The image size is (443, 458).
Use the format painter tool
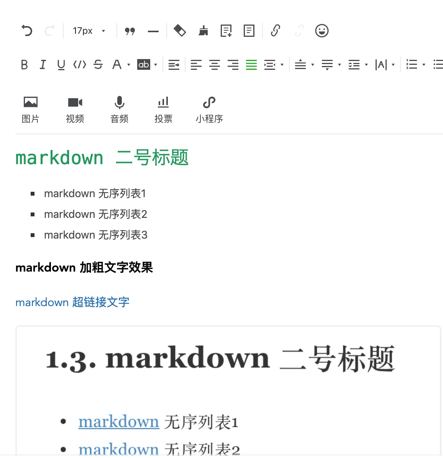[x=203, y=31]
